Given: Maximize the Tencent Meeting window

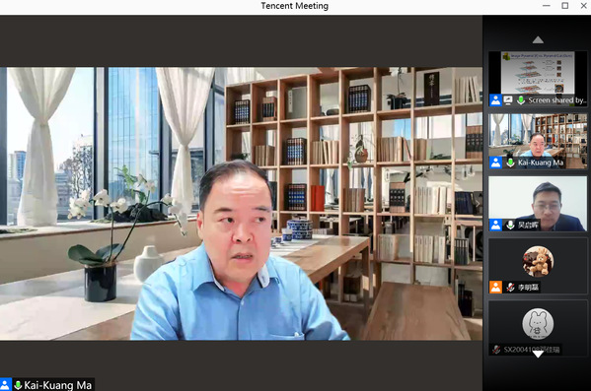Looking at the screenshot, I should 565,6.
